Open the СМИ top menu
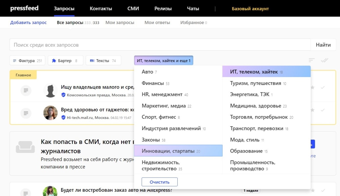340x196 pixels. [133, 8]
